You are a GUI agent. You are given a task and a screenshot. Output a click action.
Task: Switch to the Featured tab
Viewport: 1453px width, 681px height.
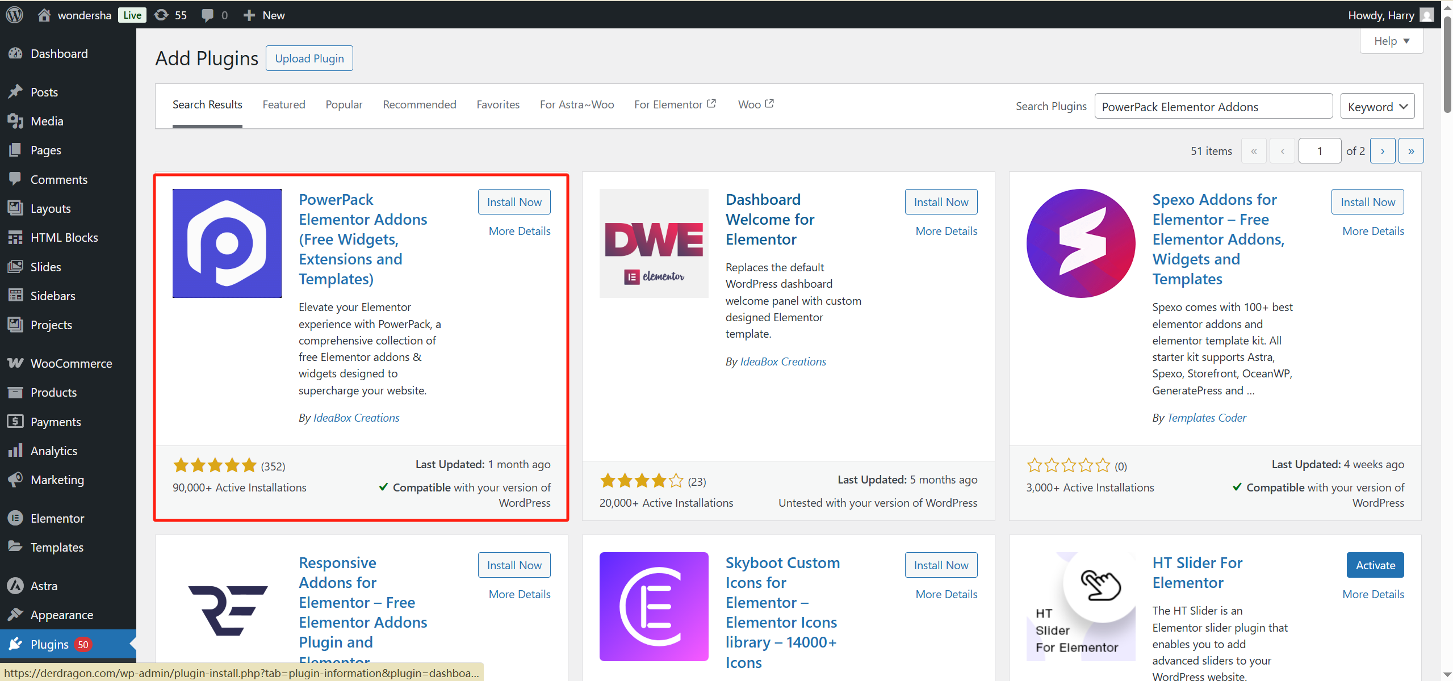coord(284,104)
